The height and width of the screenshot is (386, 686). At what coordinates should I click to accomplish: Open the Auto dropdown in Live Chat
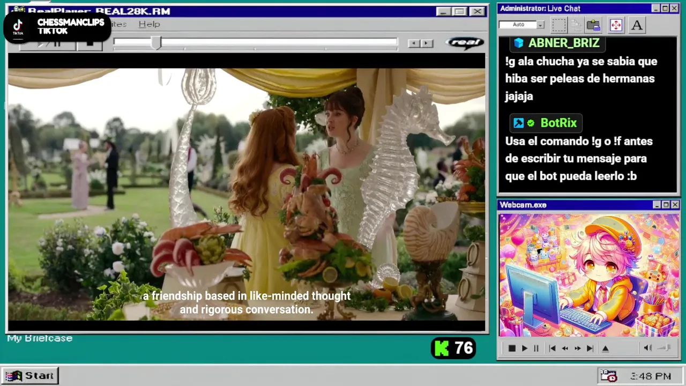coord(540,25)
